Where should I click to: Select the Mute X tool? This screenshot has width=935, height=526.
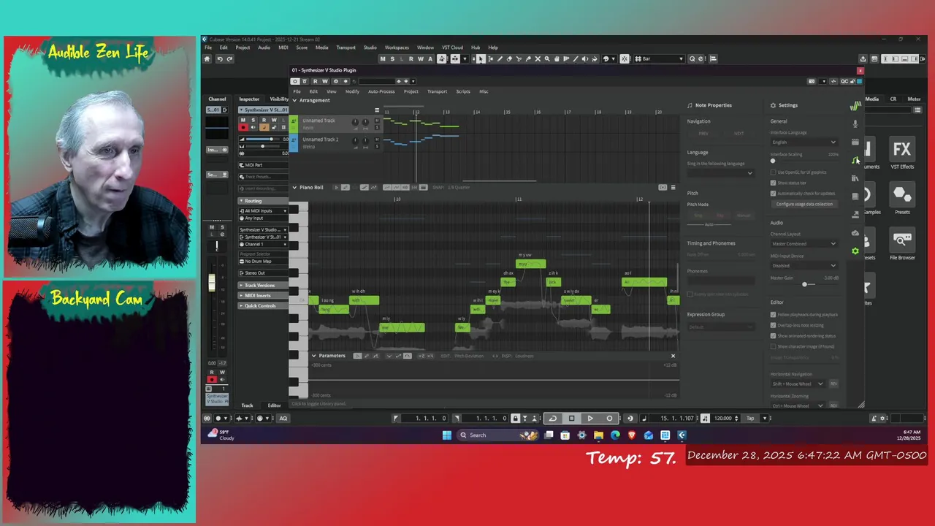pyautogui.click(x=538, y=59)
